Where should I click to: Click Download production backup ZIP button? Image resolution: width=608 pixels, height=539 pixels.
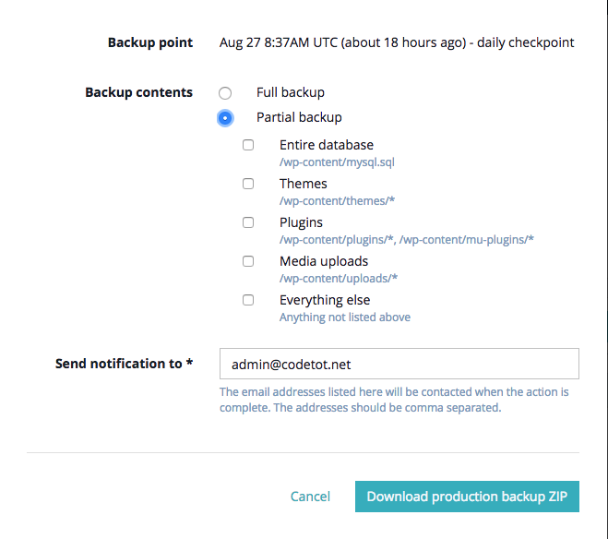click(467, 497)
